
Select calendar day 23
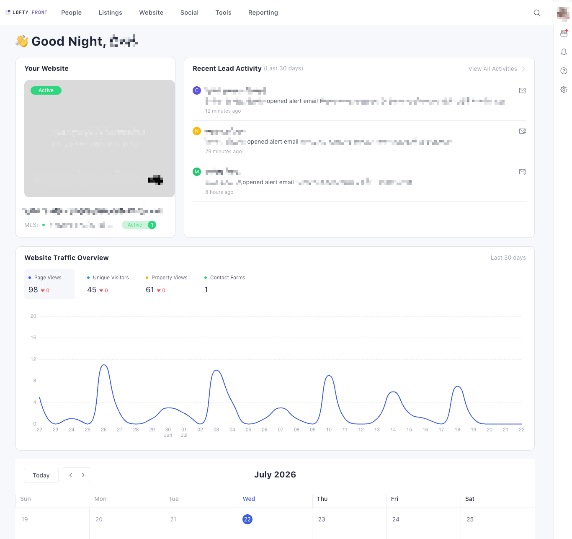tap(322, 519)
